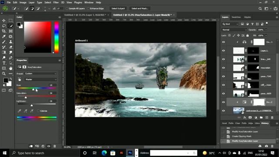Enable Enhance Edge checkbox

point(88,8)
